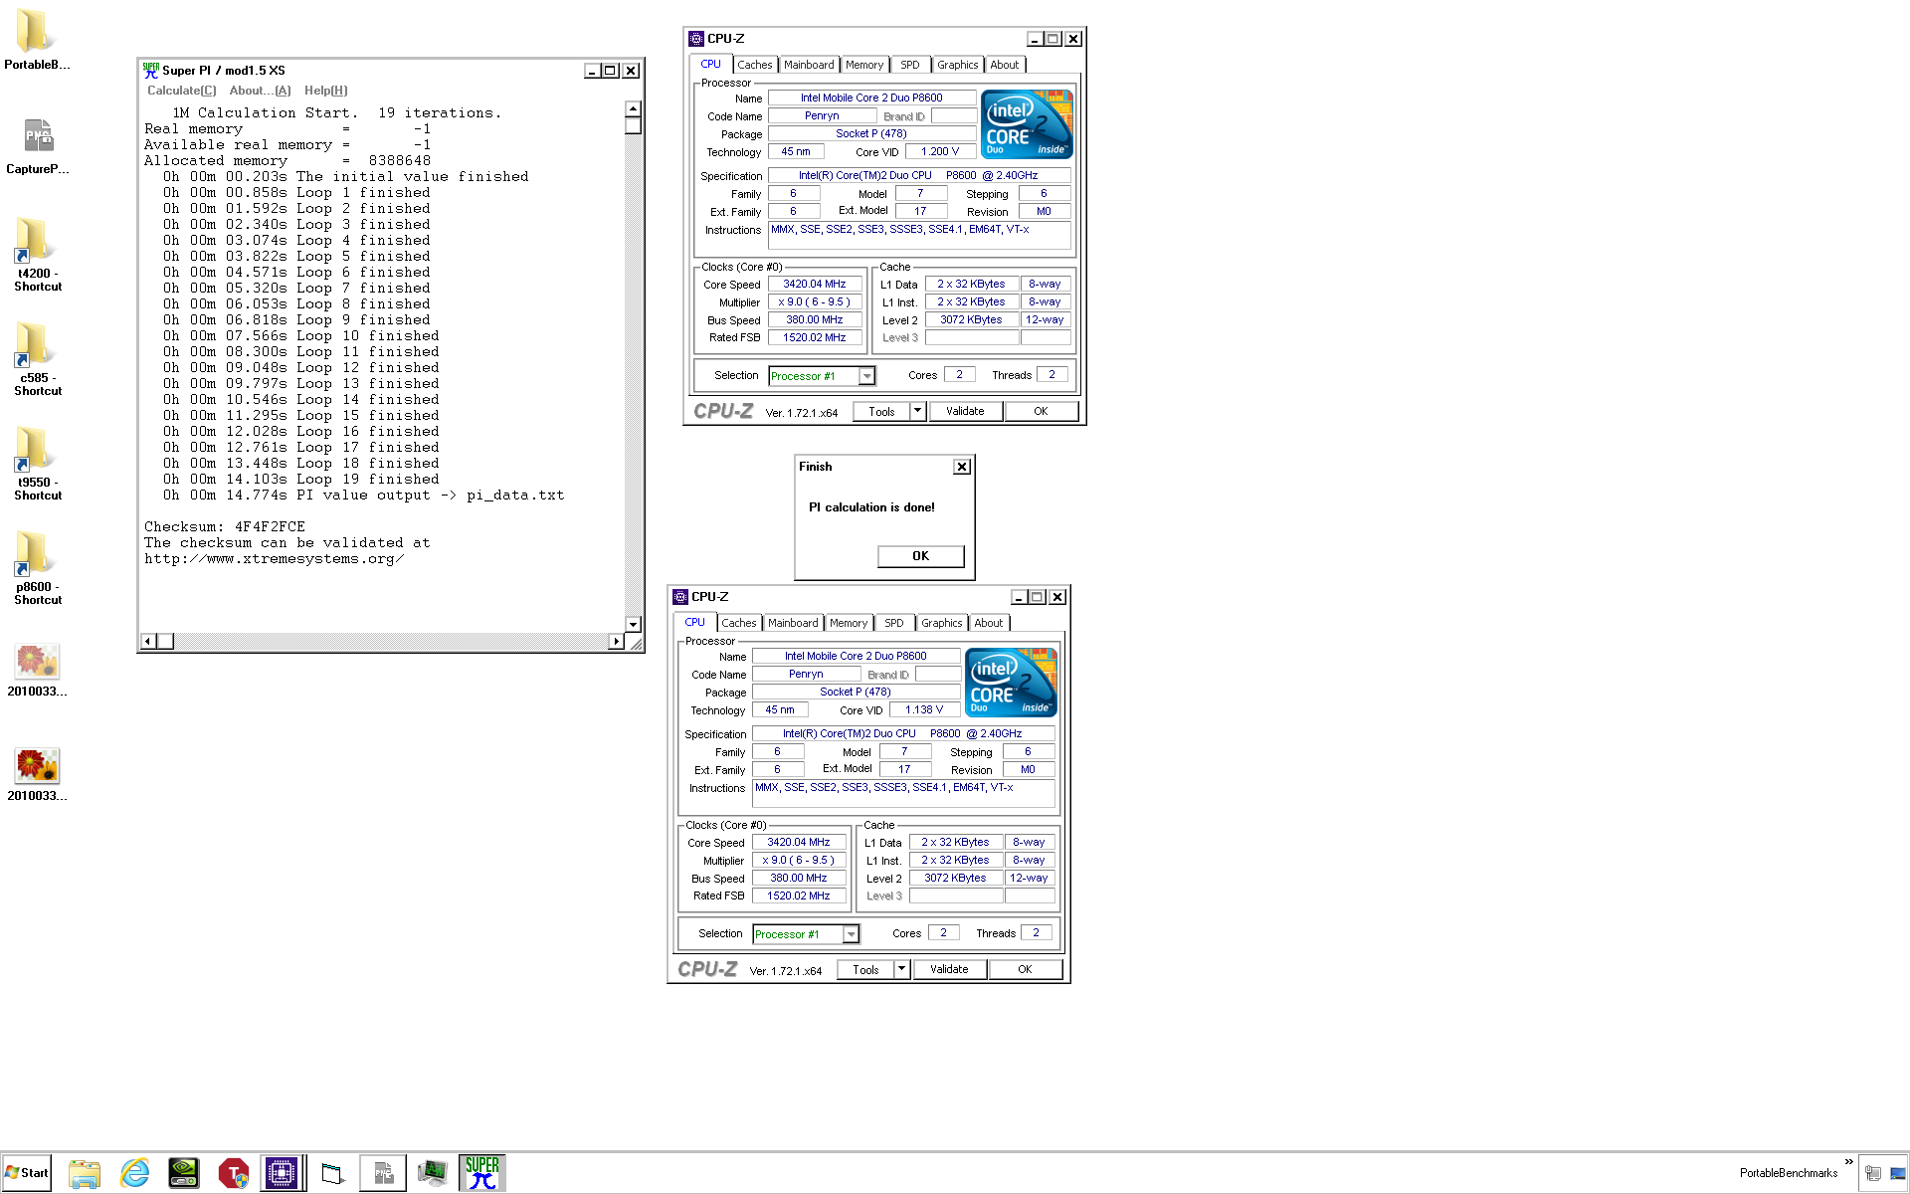
Task: Click the lower CPU-Z window title icon
Action: 680,597
